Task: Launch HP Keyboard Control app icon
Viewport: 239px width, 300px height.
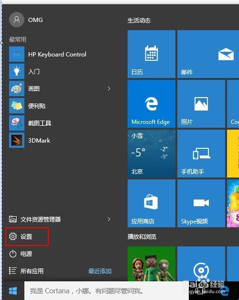Action: [17, 54]
